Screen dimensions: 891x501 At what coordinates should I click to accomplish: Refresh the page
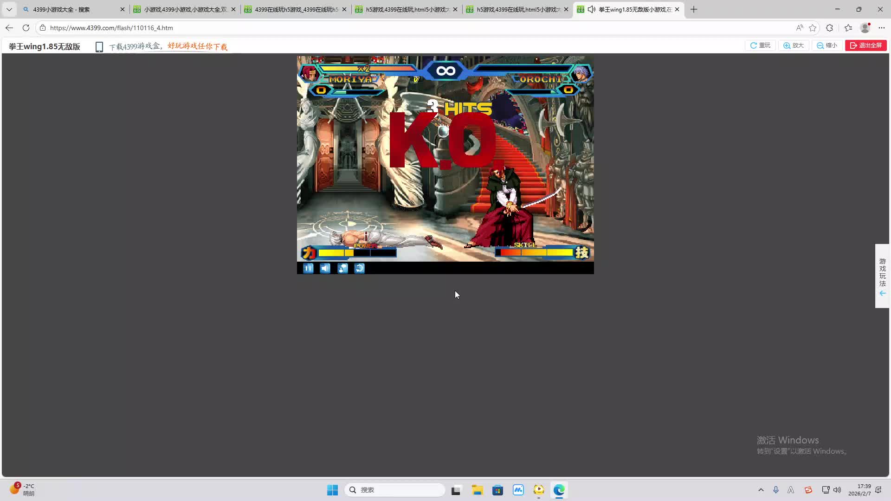click(26, 28)
